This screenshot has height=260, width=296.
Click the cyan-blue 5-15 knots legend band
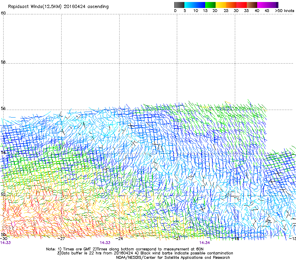[195, 5]
